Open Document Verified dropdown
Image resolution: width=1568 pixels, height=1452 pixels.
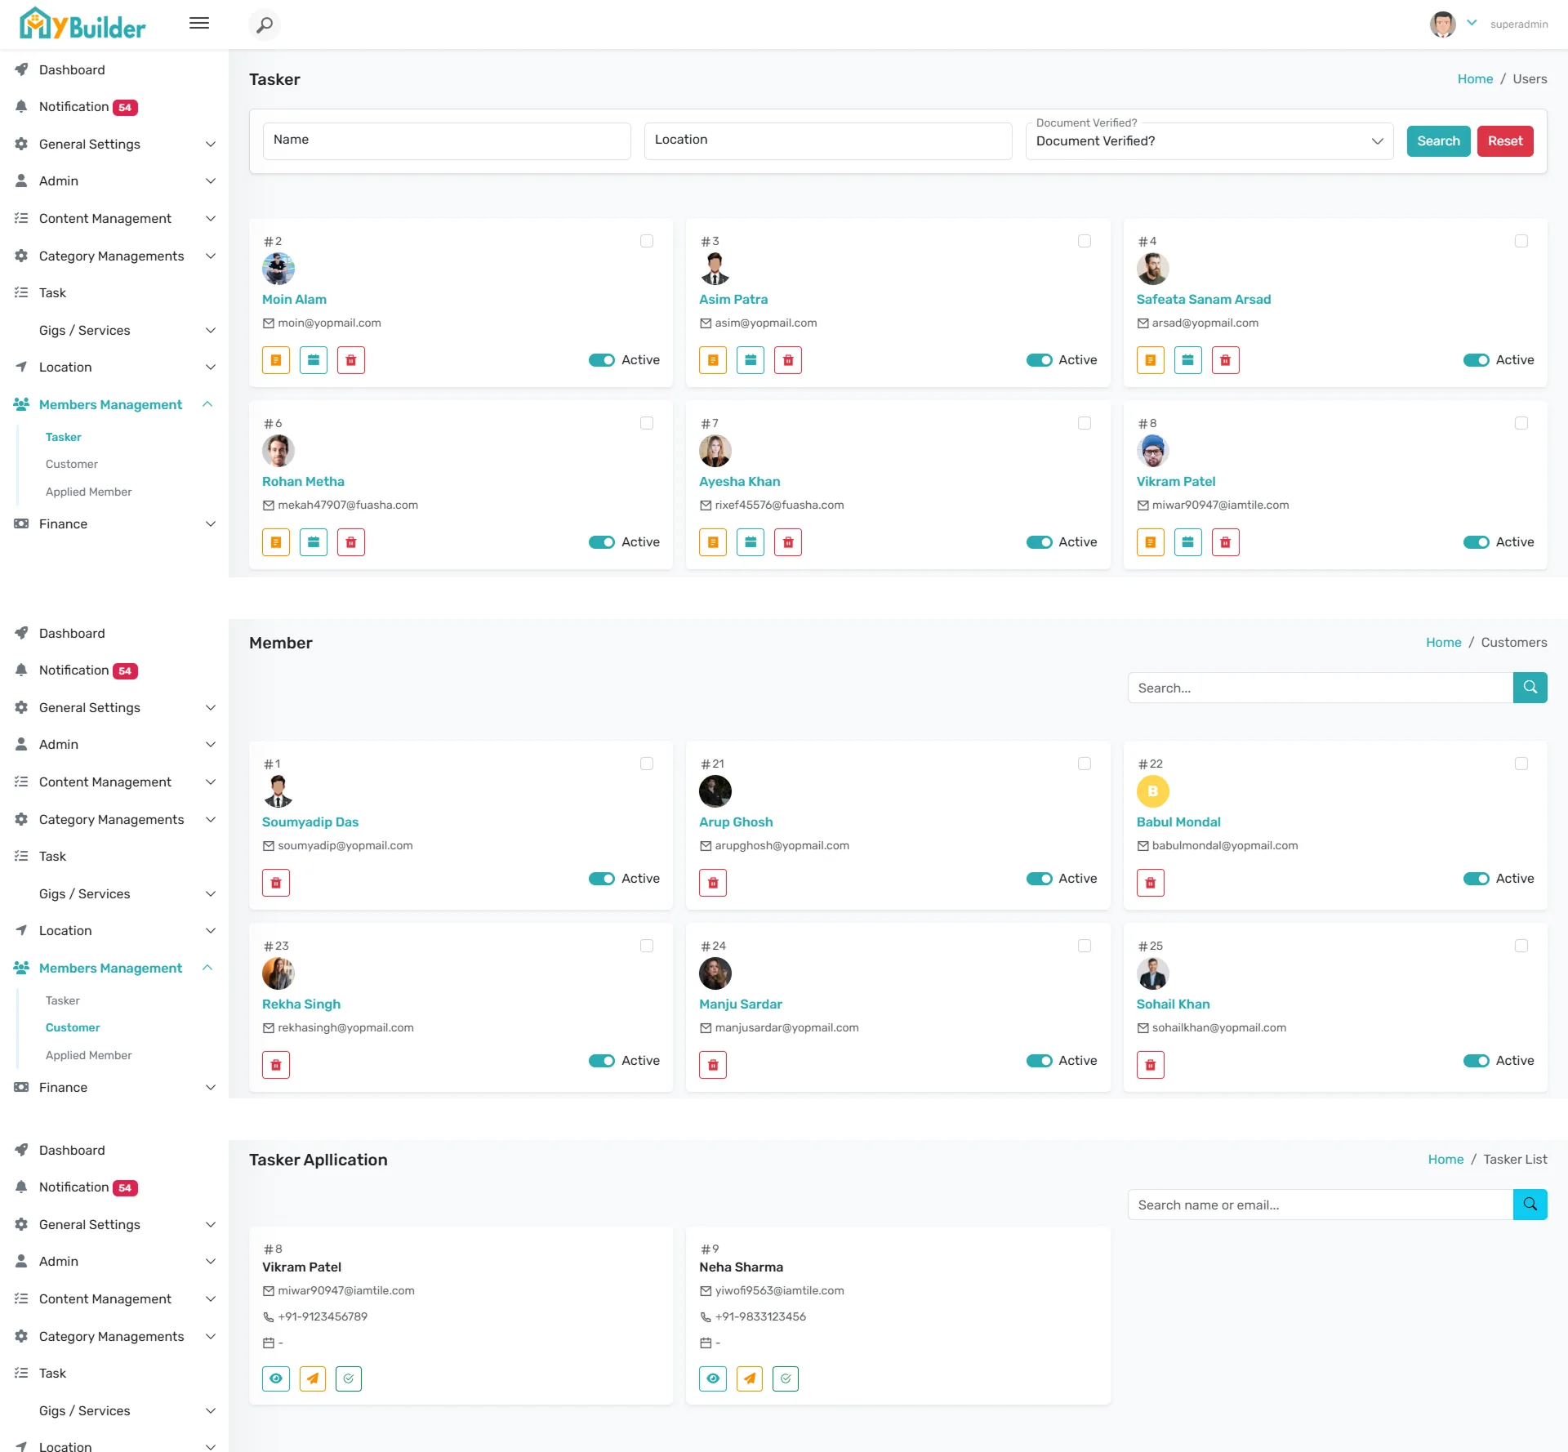tap(1209, 141)
